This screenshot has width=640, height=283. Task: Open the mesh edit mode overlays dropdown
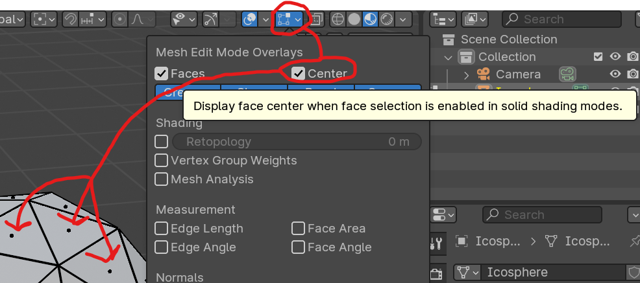tap(297, 19)
